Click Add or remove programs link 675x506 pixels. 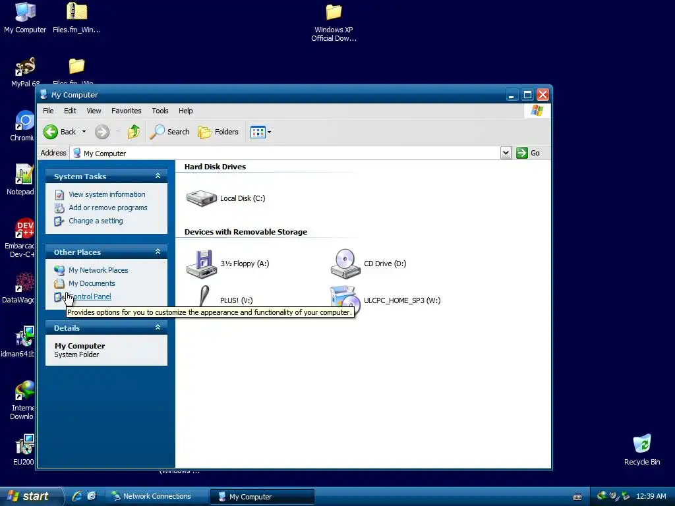pos(108,208)
